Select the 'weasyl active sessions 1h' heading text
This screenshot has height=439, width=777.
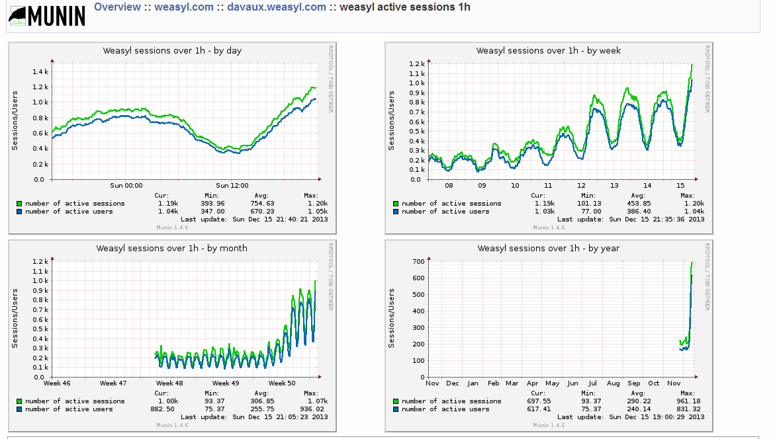click(405, 7)
